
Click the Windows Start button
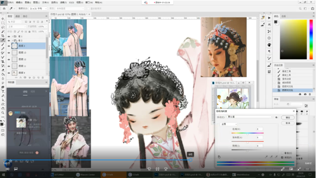point(3,175)
